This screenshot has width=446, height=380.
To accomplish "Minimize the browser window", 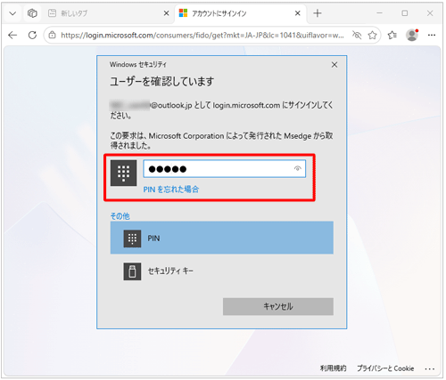I will point(379,13).
